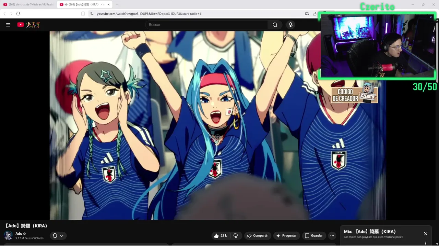Image resolution: width=439 pixels, height=246 pixels.
Task: Close the 【Ado】綺羅 (KIRA) tab
Action: [109, 4]
